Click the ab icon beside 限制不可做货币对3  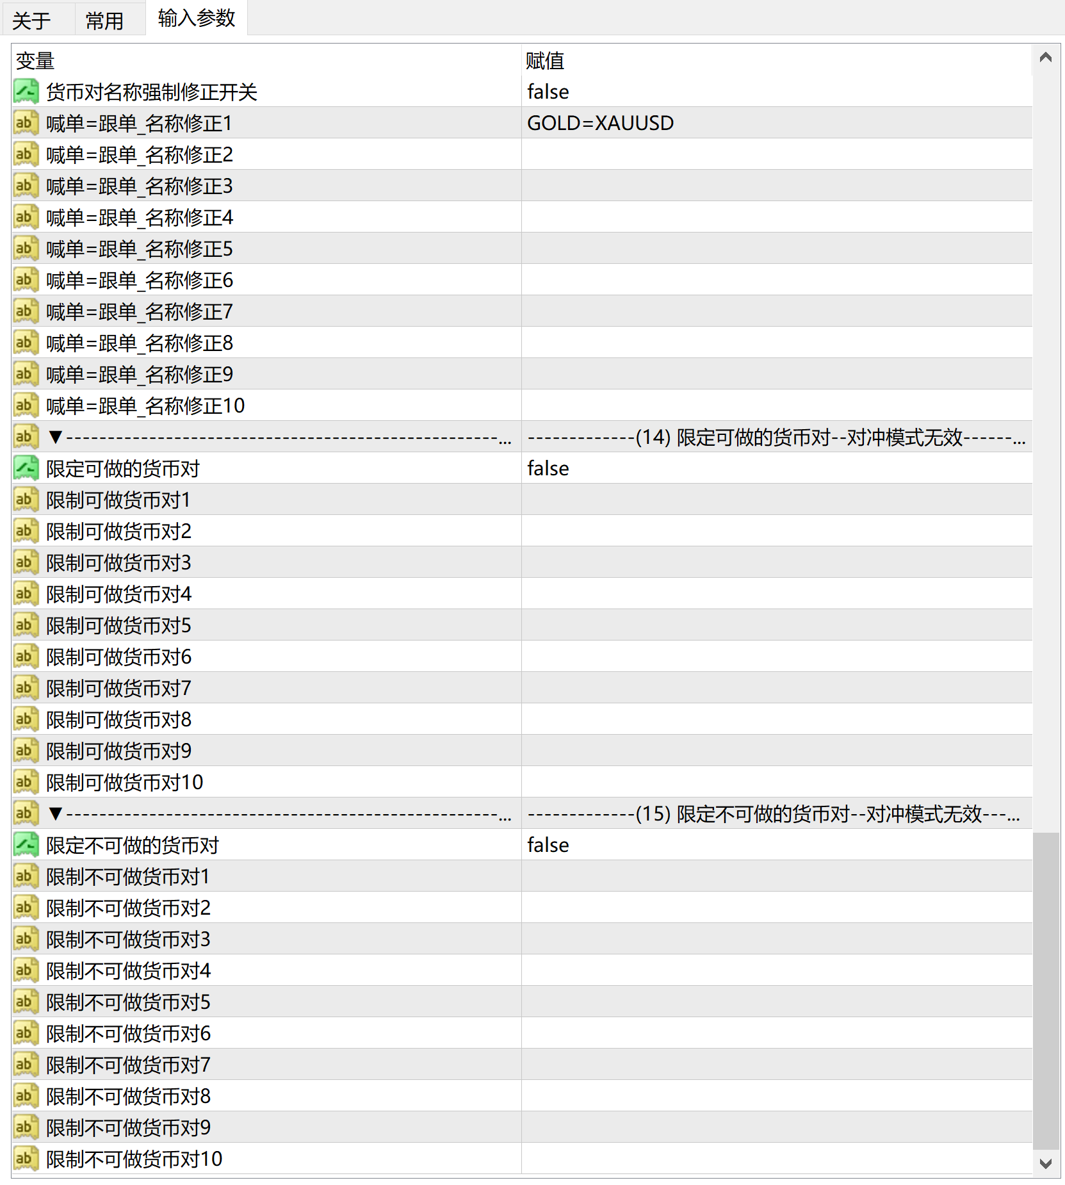pos(25,939)
